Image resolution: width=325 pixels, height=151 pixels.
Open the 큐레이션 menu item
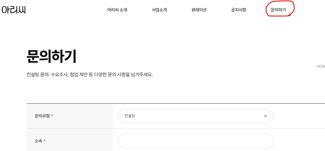click(x=199, y=10)
